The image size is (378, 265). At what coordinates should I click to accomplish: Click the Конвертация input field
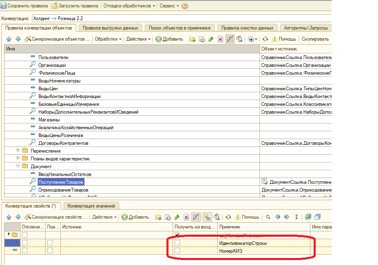[182, 18]
